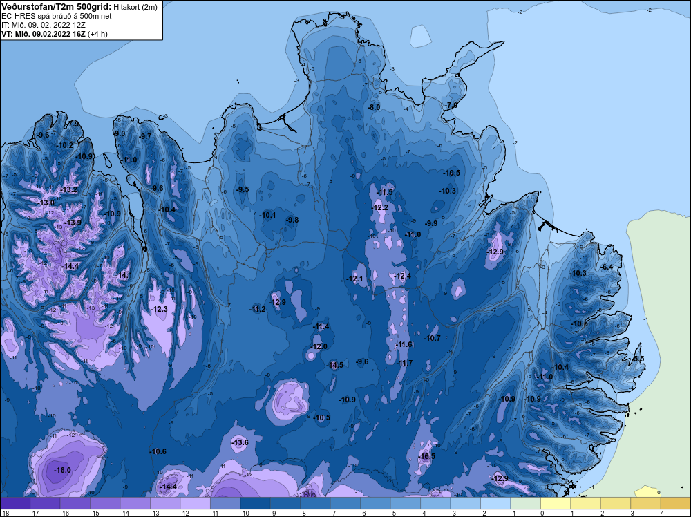Select the pale green legend swatch labeled -1

(525, 503)
